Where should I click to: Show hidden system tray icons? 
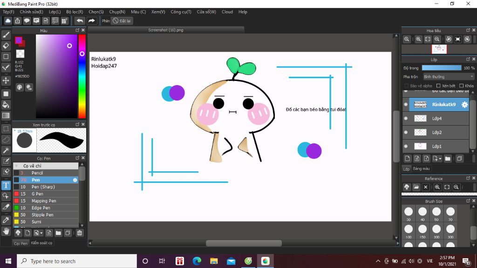[378, 261]
